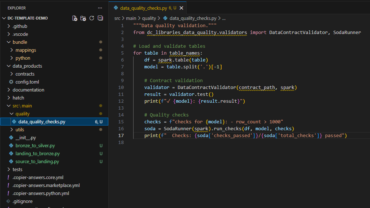Screen dimensions: 370x208
Task: Click the YAML icon beside .copier-answers.core.yml
Action: (x=8, y=177)
